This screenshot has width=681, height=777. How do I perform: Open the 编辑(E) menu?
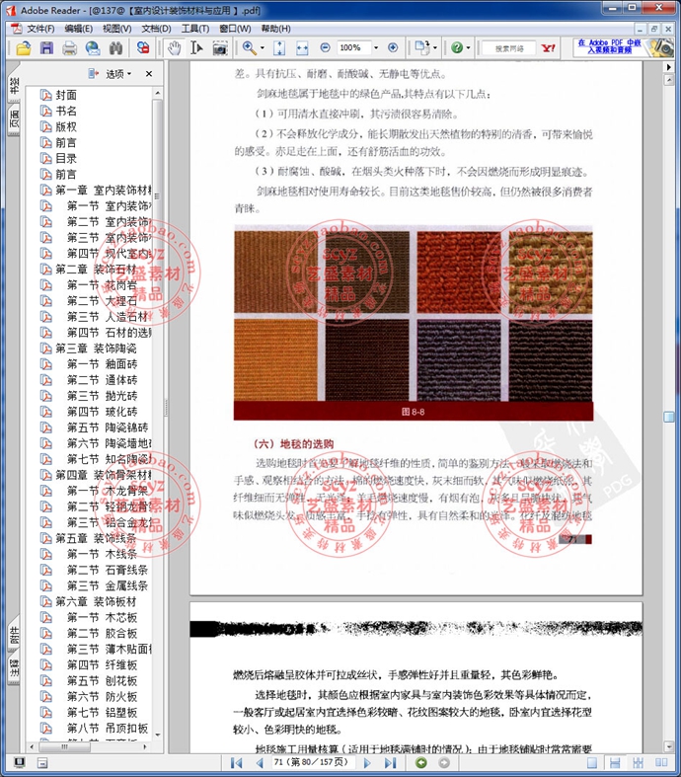click(x=78, y=29)
